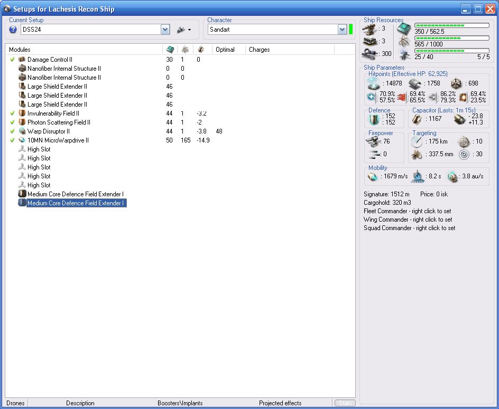Image resolution: width=499 pixels, height=409 pixels.
Task: Click the capacitor capacity icon
Action: pyautogui.click(x=417, y=119)
